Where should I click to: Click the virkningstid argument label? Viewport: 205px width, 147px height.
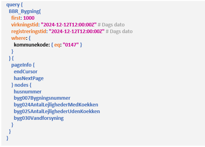point(25,25)
